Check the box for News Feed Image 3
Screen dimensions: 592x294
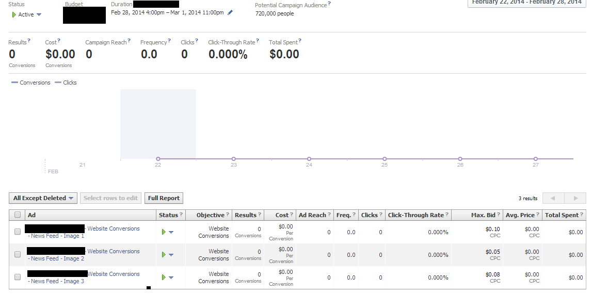pyautogui.click(x=18, y=277)
